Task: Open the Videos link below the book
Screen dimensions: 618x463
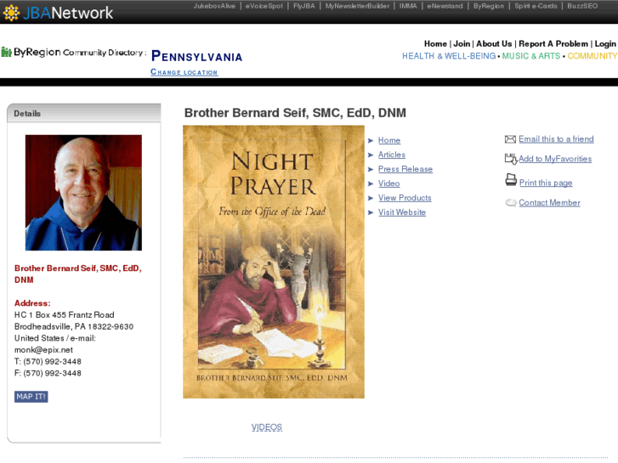Action: pos(266,427)
